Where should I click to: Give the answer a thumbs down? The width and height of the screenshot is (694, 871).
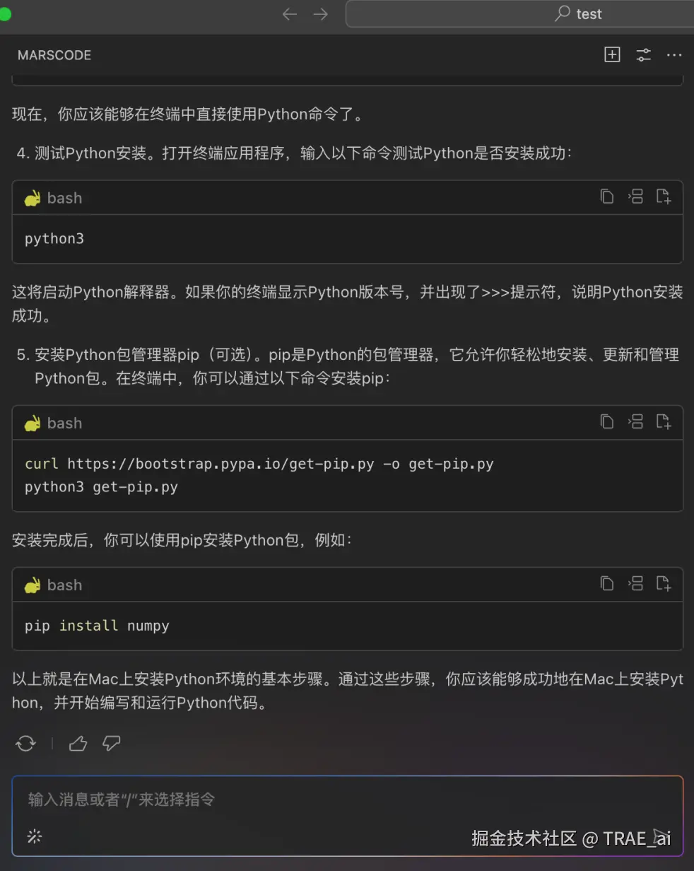tap(112, 743)
